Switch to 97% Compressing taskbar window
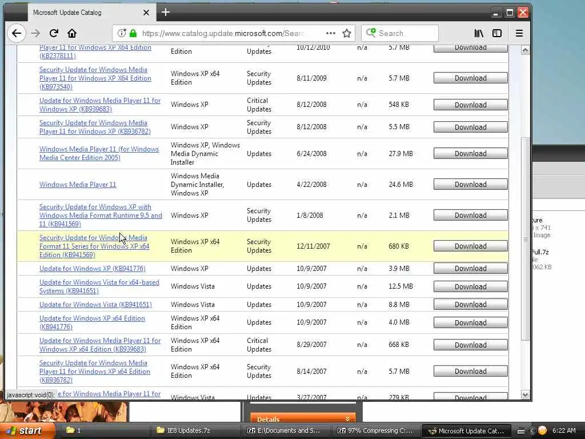 click(x=376, y=430)
